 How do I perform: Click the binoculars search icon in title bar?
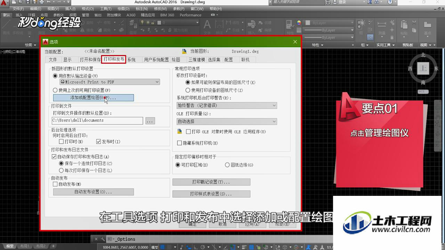tap(327, 2)
